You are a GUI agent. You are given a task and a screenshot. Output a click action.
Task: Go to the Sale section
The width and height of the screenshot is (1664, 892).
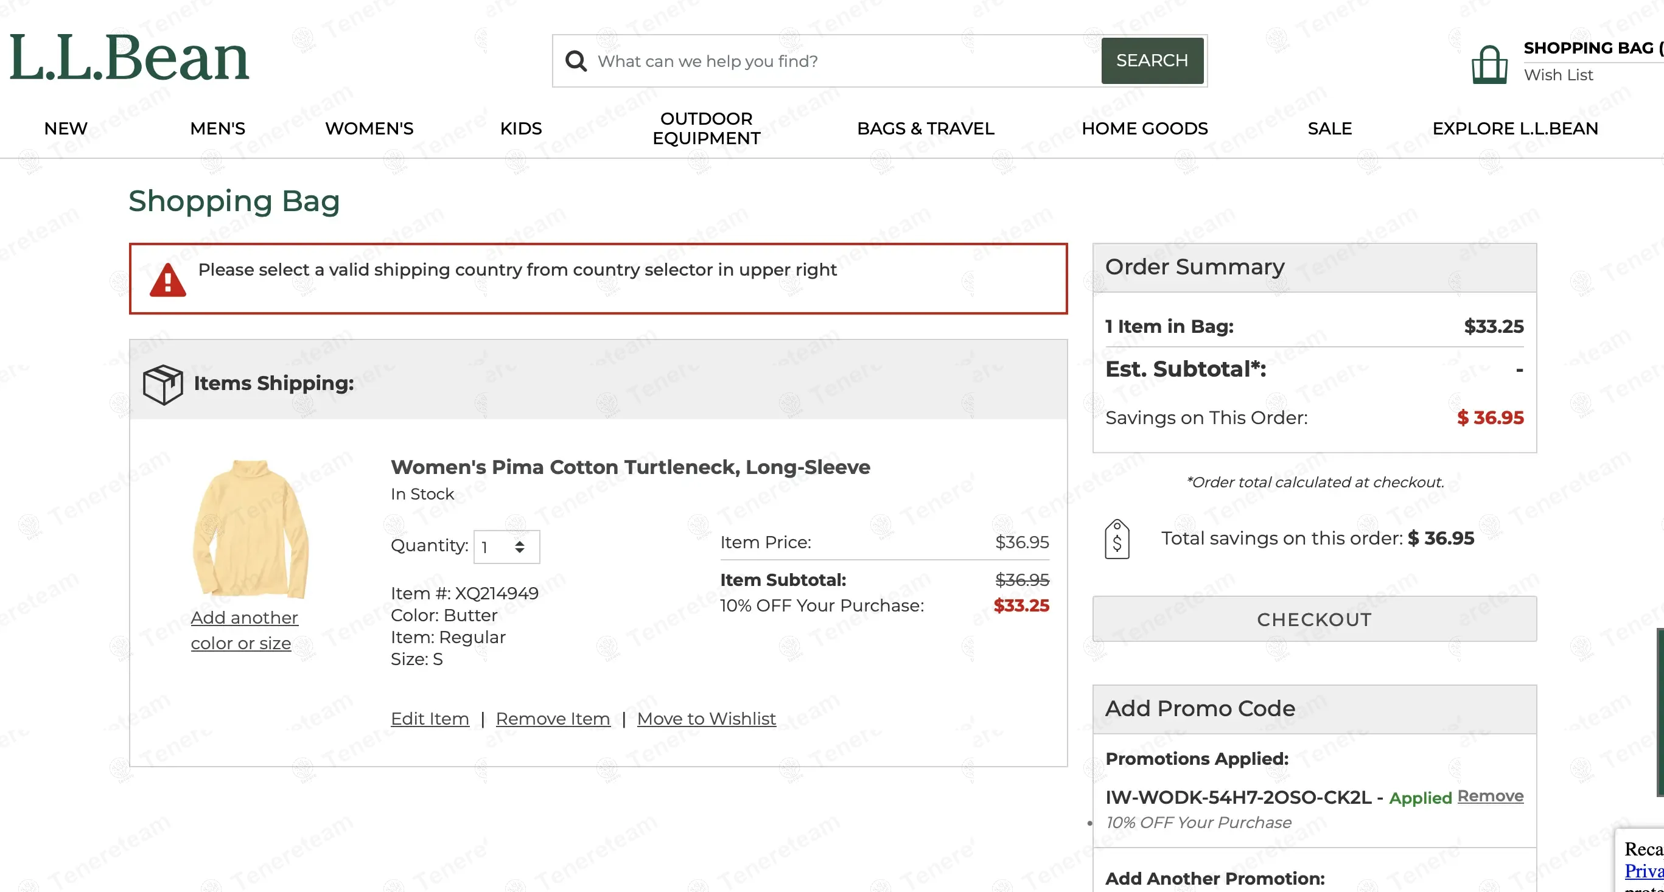tap(1329, 128)
